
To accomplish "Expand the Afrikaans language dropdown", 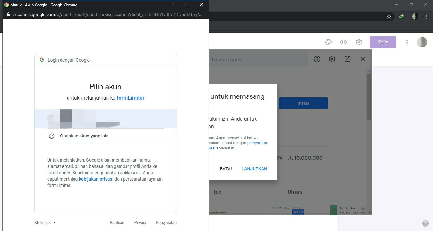I will point(45,222).
